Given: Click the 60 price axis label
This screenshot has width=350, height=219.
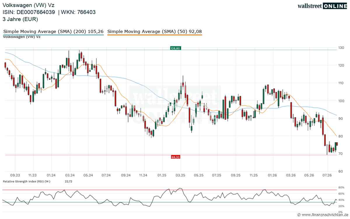Looking at the screenshot, I should coord(340,171).
